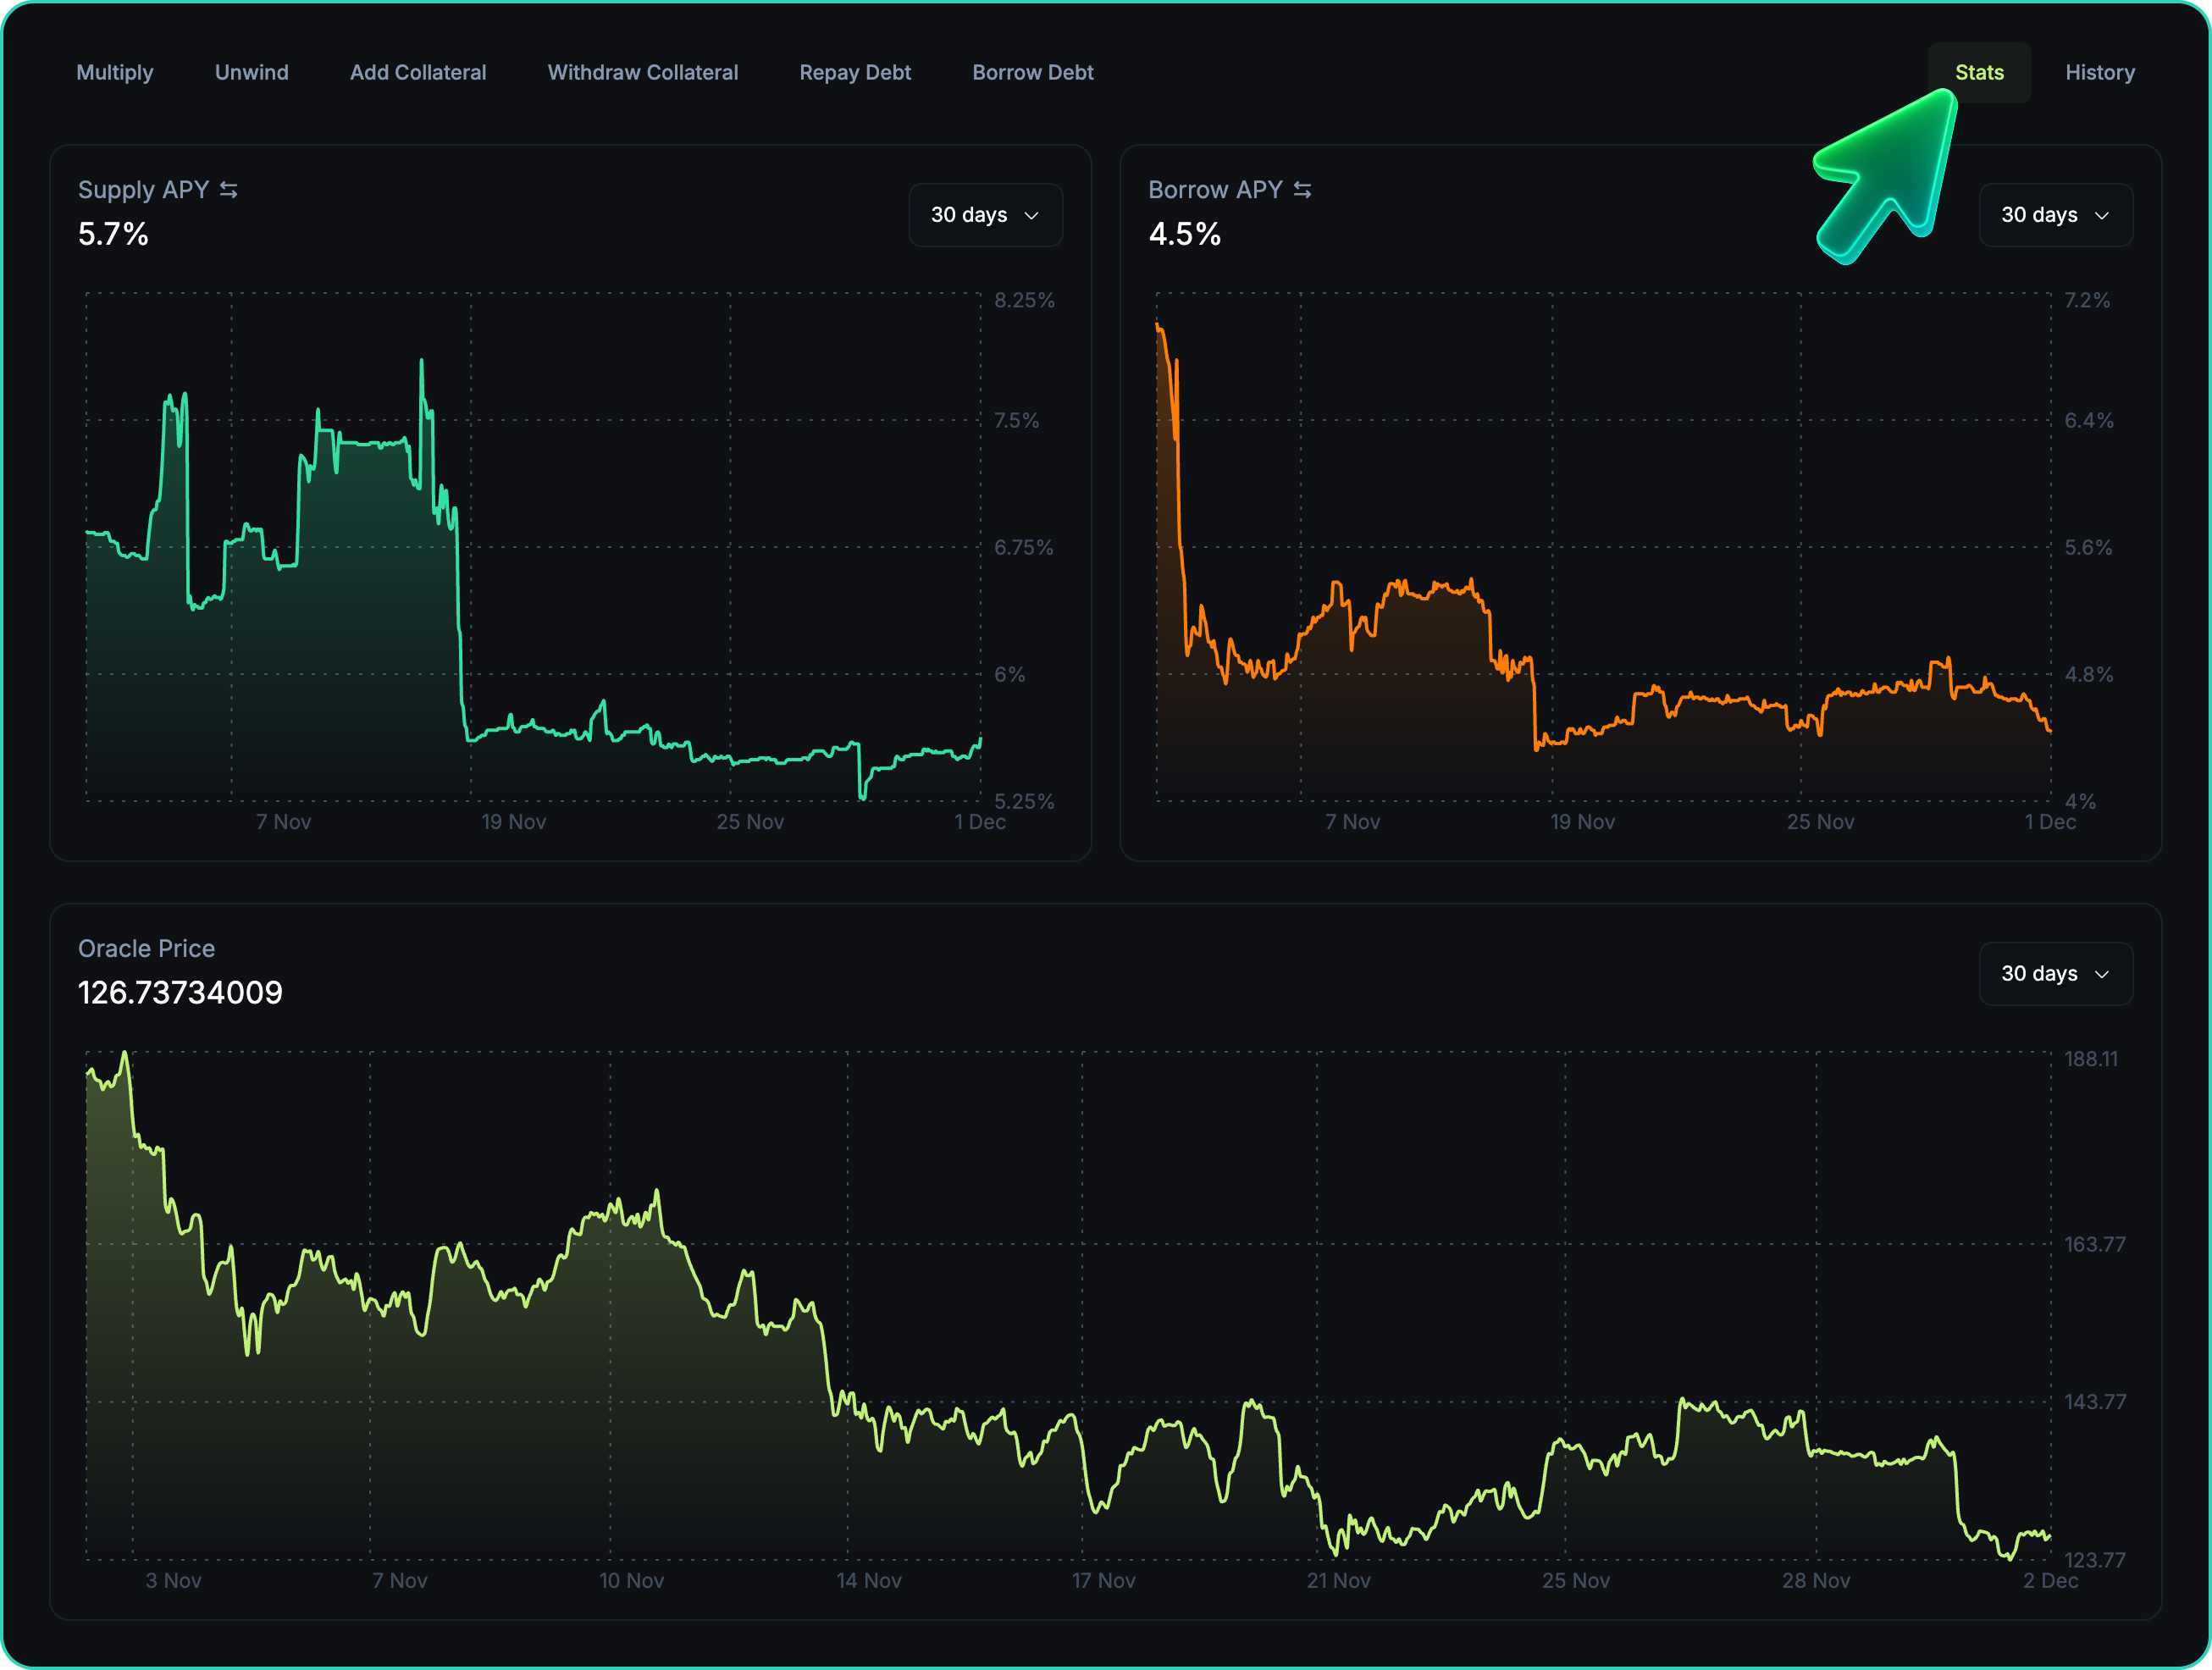The image size is (2212, 1670).
Task: Select the Unwind action
Action: click(251, 72)
